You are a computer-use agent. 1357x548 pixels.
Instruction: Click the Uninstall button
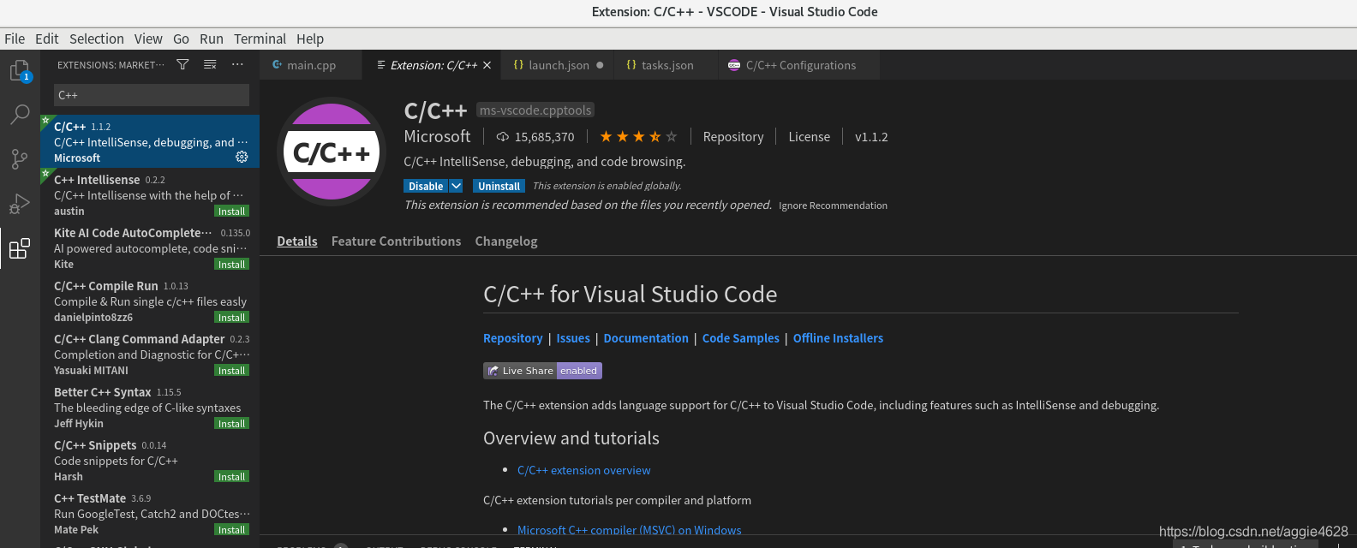pyautogui.click(x=499, y=186)
